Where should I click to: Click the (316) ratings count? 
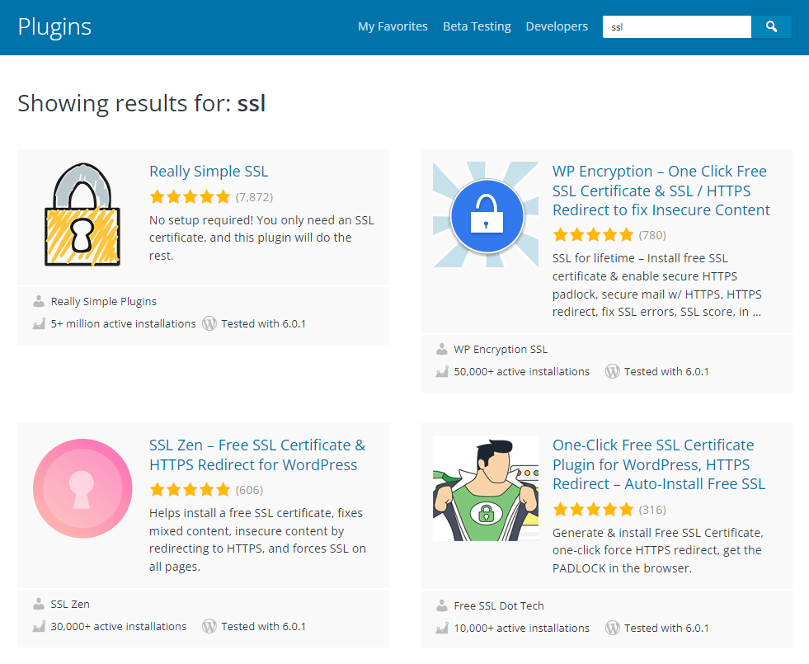tap(652, 511)
